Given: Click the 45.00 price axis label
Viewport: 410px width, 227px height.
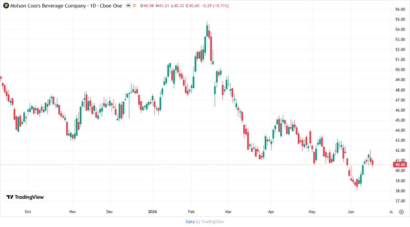Looking at the screenshot, I should (400, 120).
